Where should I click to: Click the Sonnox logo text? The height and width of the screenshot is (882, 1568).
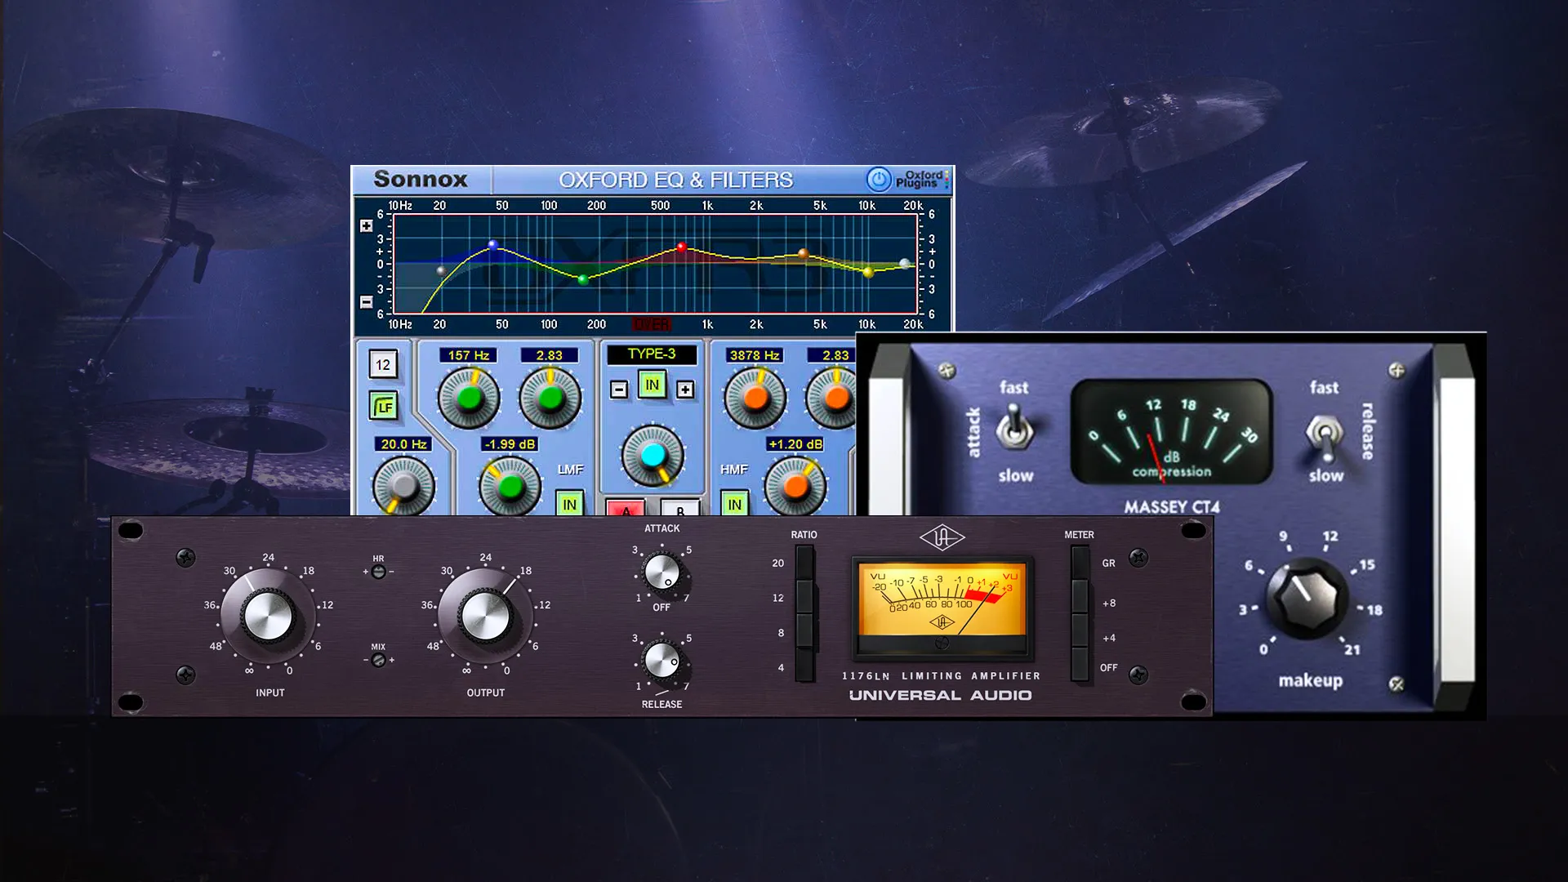tap(421, 179)
